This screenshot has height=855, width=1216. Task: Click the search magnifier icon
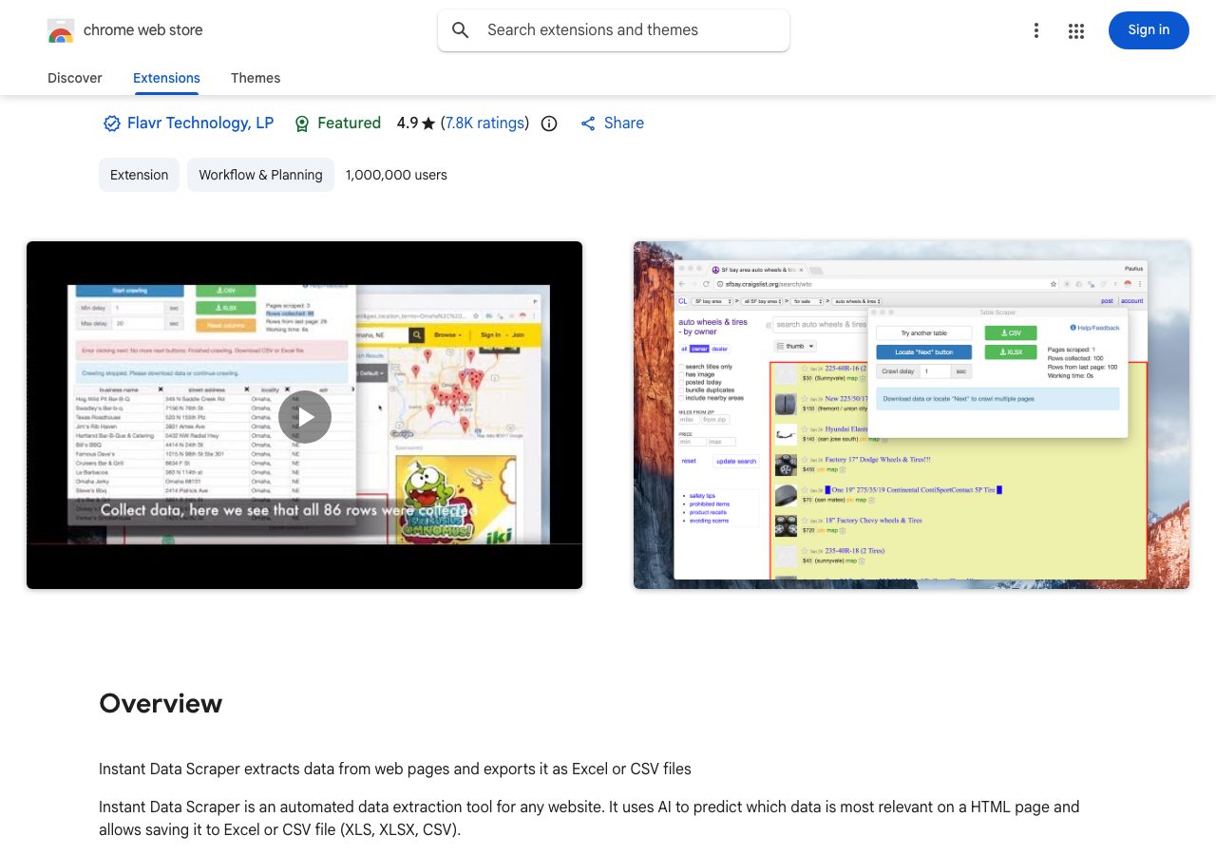point(461,30)
